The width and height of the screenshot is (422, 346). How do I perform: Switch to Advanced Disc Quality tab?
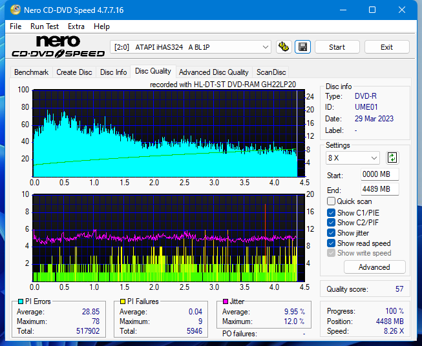tap(214, 72)
